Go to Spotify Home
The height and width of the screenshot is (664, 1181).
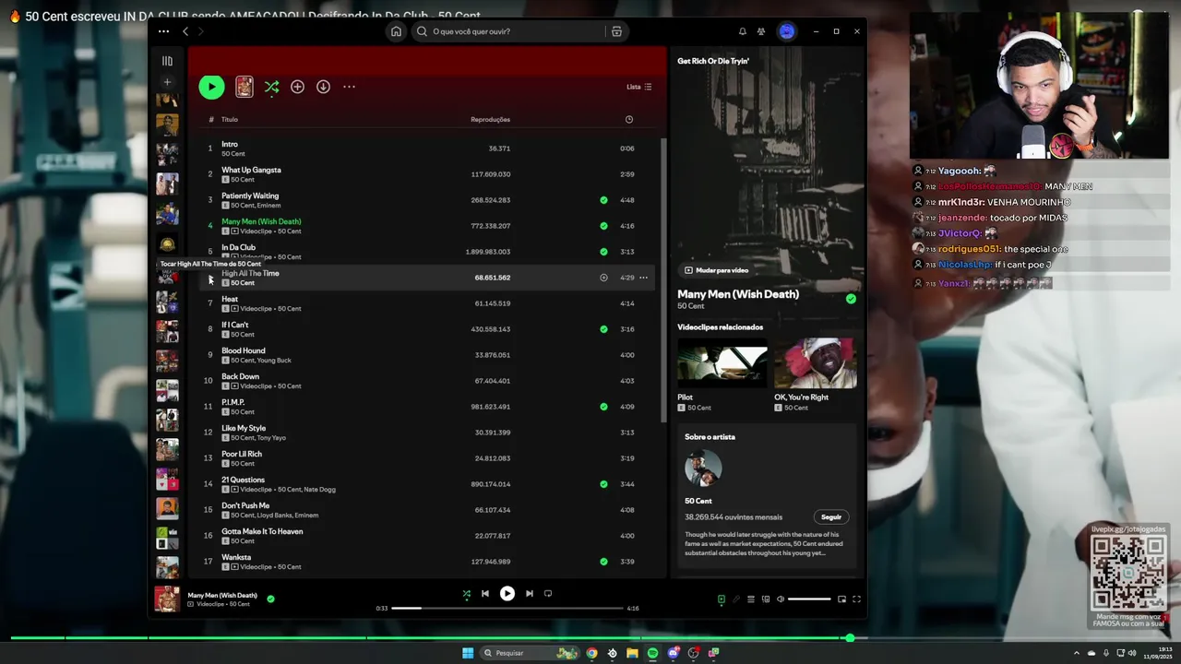[x=396, y=31]
